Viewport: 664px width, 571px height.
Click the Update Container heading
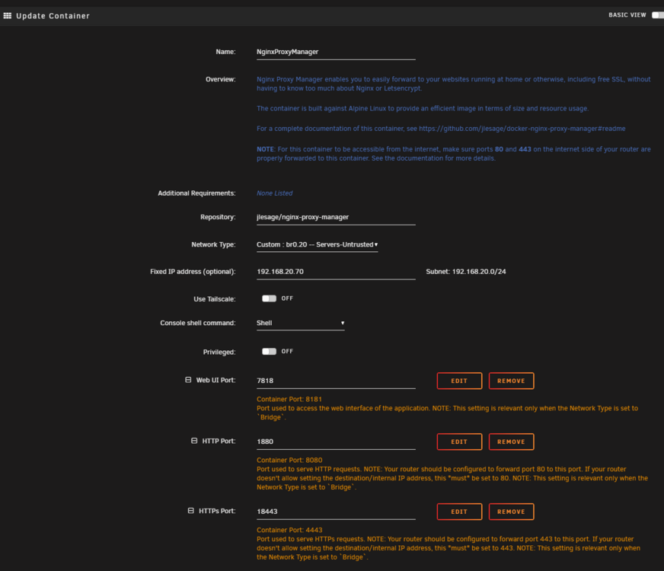point(53,16)
